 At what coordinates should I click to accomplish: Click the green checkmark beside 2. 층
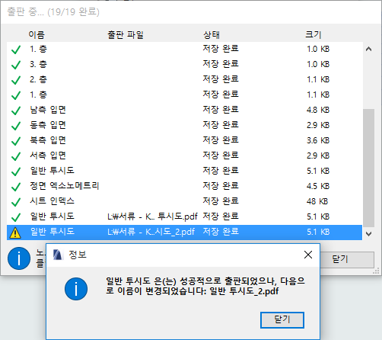click(16, 80)
